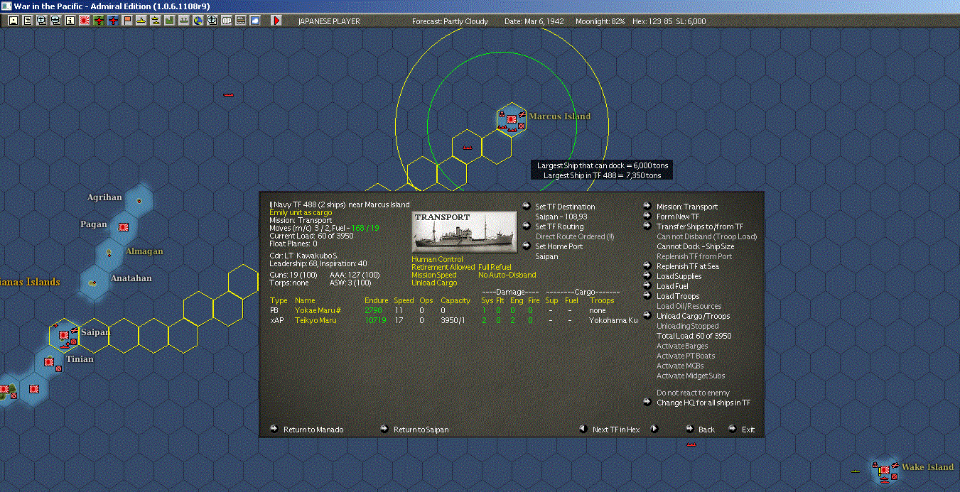Open Set TF Destination
The width and height of the screenshot is (960, 492).
click(565, 207)
